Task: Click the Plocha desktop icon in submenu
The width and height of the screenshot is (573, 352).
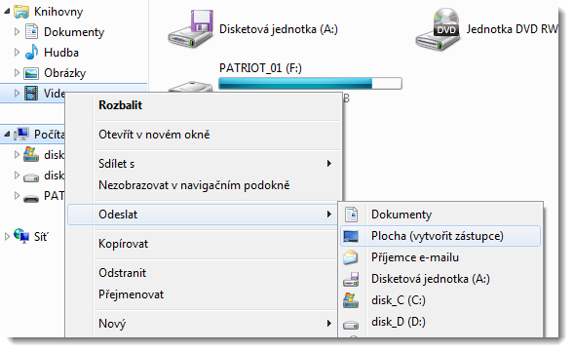Action: tap(351, 236)
